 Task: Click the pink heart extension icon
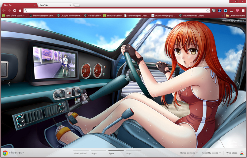(x=237, y=10)
